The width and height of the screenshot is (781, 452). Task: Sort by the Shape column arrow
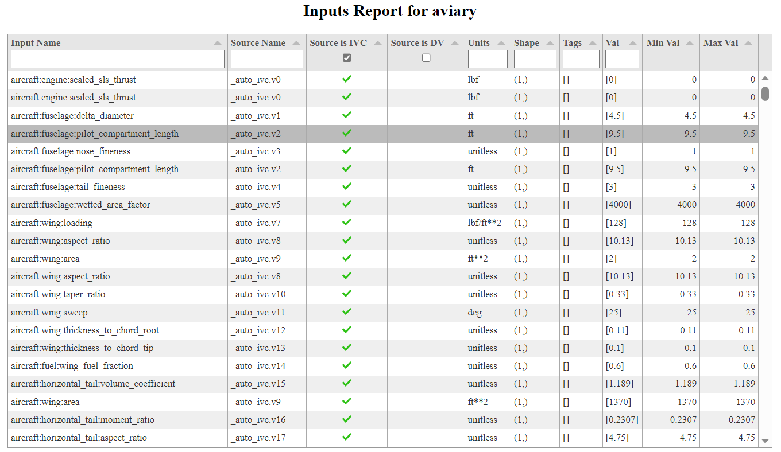click(549, 42)
